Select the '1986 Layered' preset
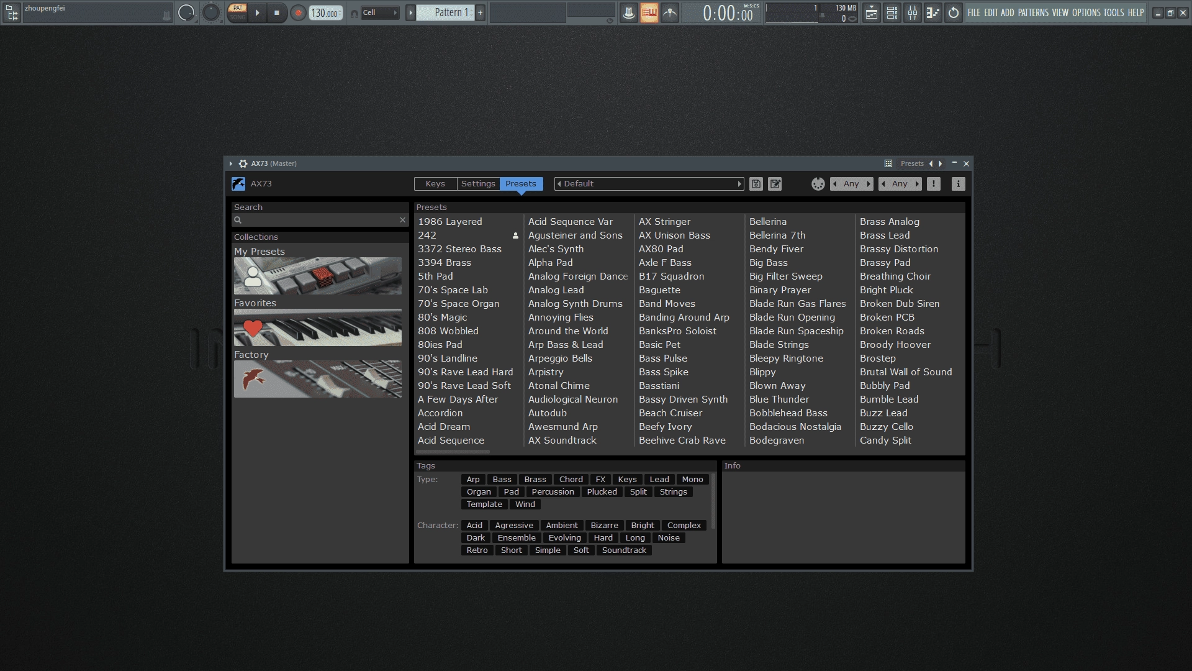The height and width of the screenshot is (671, 1192). 450,222
